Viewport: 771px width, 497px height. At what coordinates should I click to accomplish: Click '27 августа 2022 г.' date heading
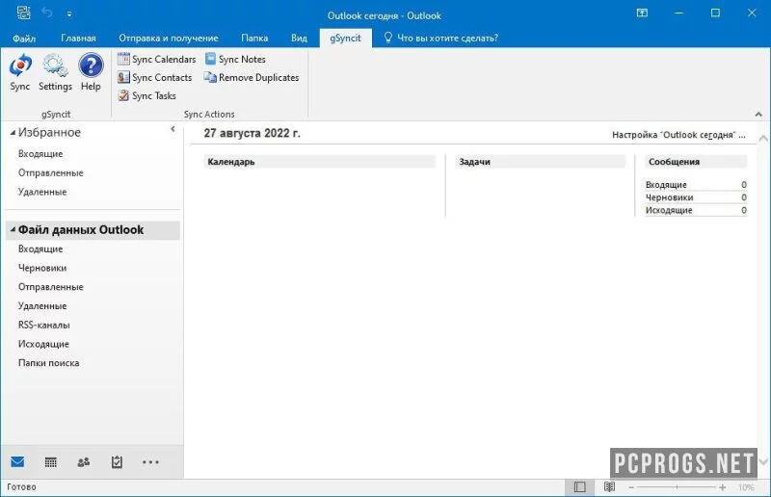(x=252, y=133)
